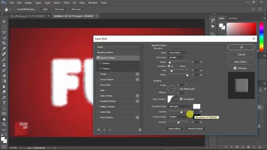Click the Reset to Default button

195,129
